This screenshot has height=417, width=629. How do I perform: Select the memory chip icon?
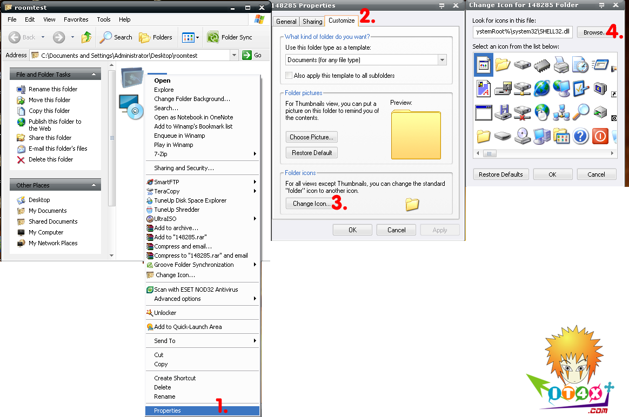pos(541,65)
